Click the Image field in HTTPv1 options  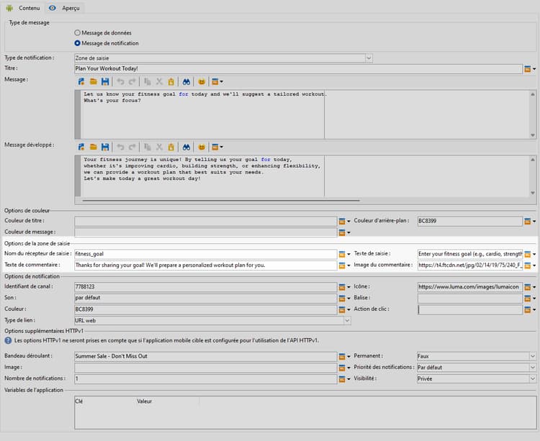pyautogui.click(x=206, y=368)
